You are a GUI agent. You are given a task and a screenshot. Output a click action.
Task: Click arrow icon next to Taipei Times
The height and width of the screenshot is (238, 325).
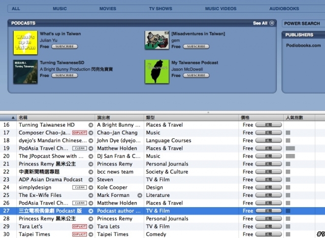coord(91,234)
